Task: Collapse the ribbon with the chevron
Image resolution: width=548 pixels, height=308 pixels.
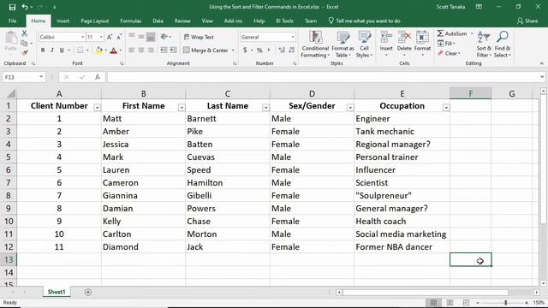Action: pyautogui.click(x=541, y=63)
